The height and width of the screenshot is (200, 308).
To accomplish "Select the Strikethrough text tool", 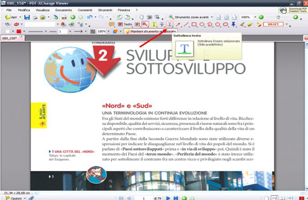I will point(162,24).
